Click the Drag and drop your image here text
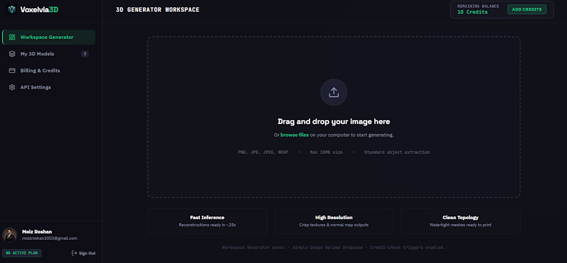The width and height of the screenshot is (567, 263). click(x=334, y=121)
